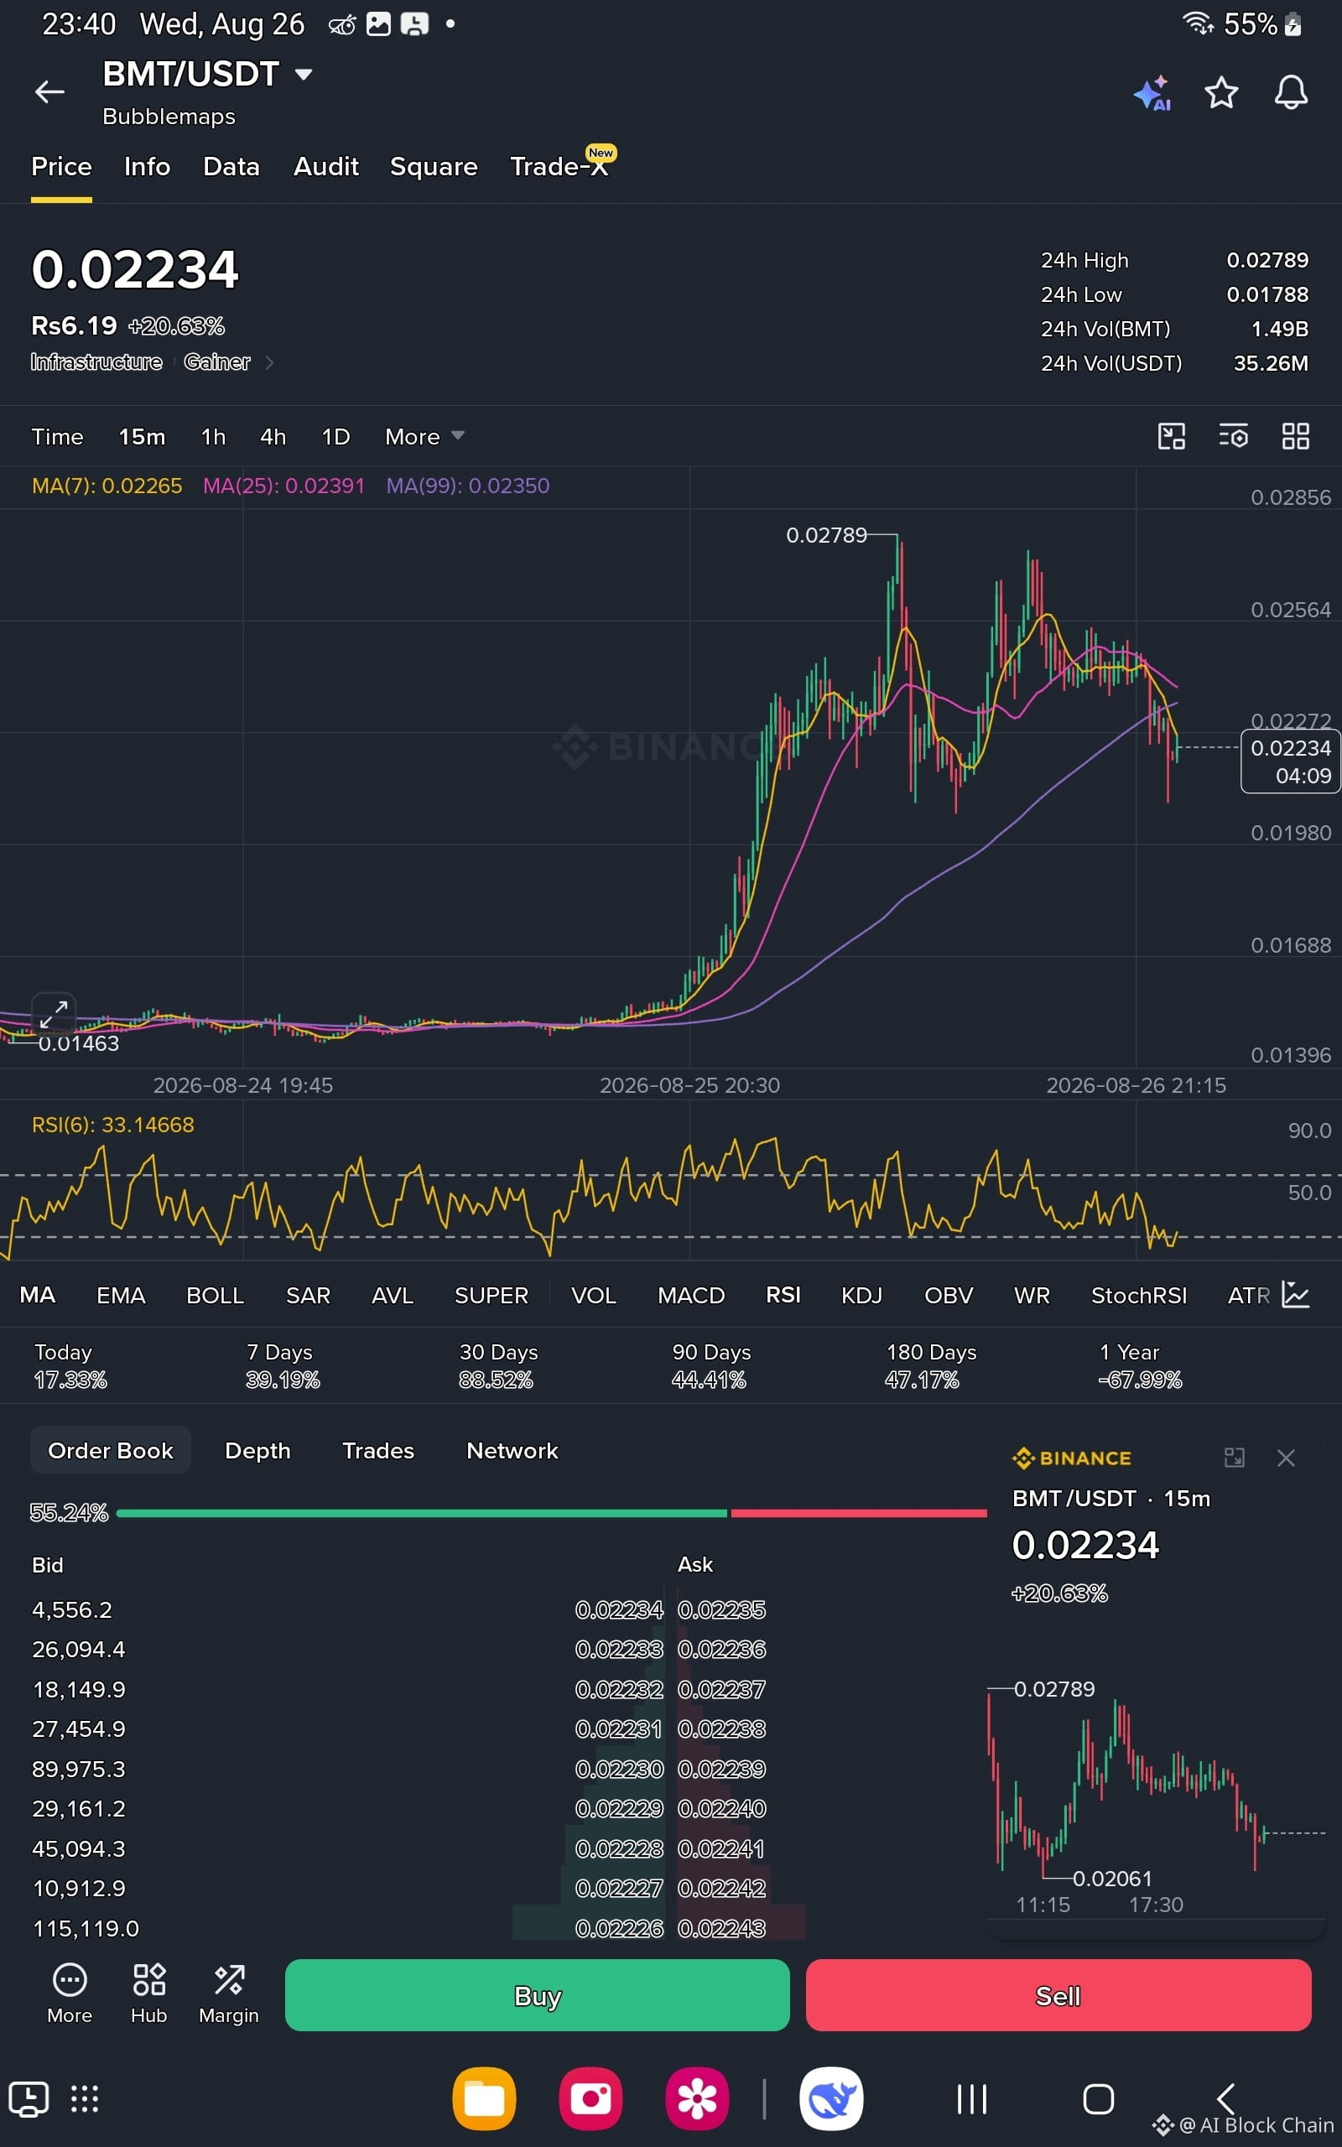Open the Hub icon
Viewport: 1342px width, 2147px height.
tap(149, 1993)
